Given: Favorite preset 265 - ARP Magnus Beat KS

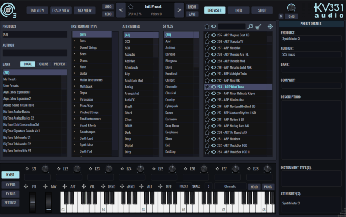Looking at the screenshot, I should coord(207,35).
